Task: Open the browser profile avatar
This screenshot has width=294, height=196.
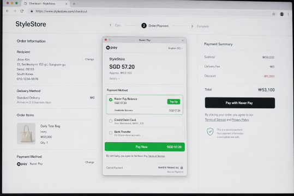Action: pos(281,14)
